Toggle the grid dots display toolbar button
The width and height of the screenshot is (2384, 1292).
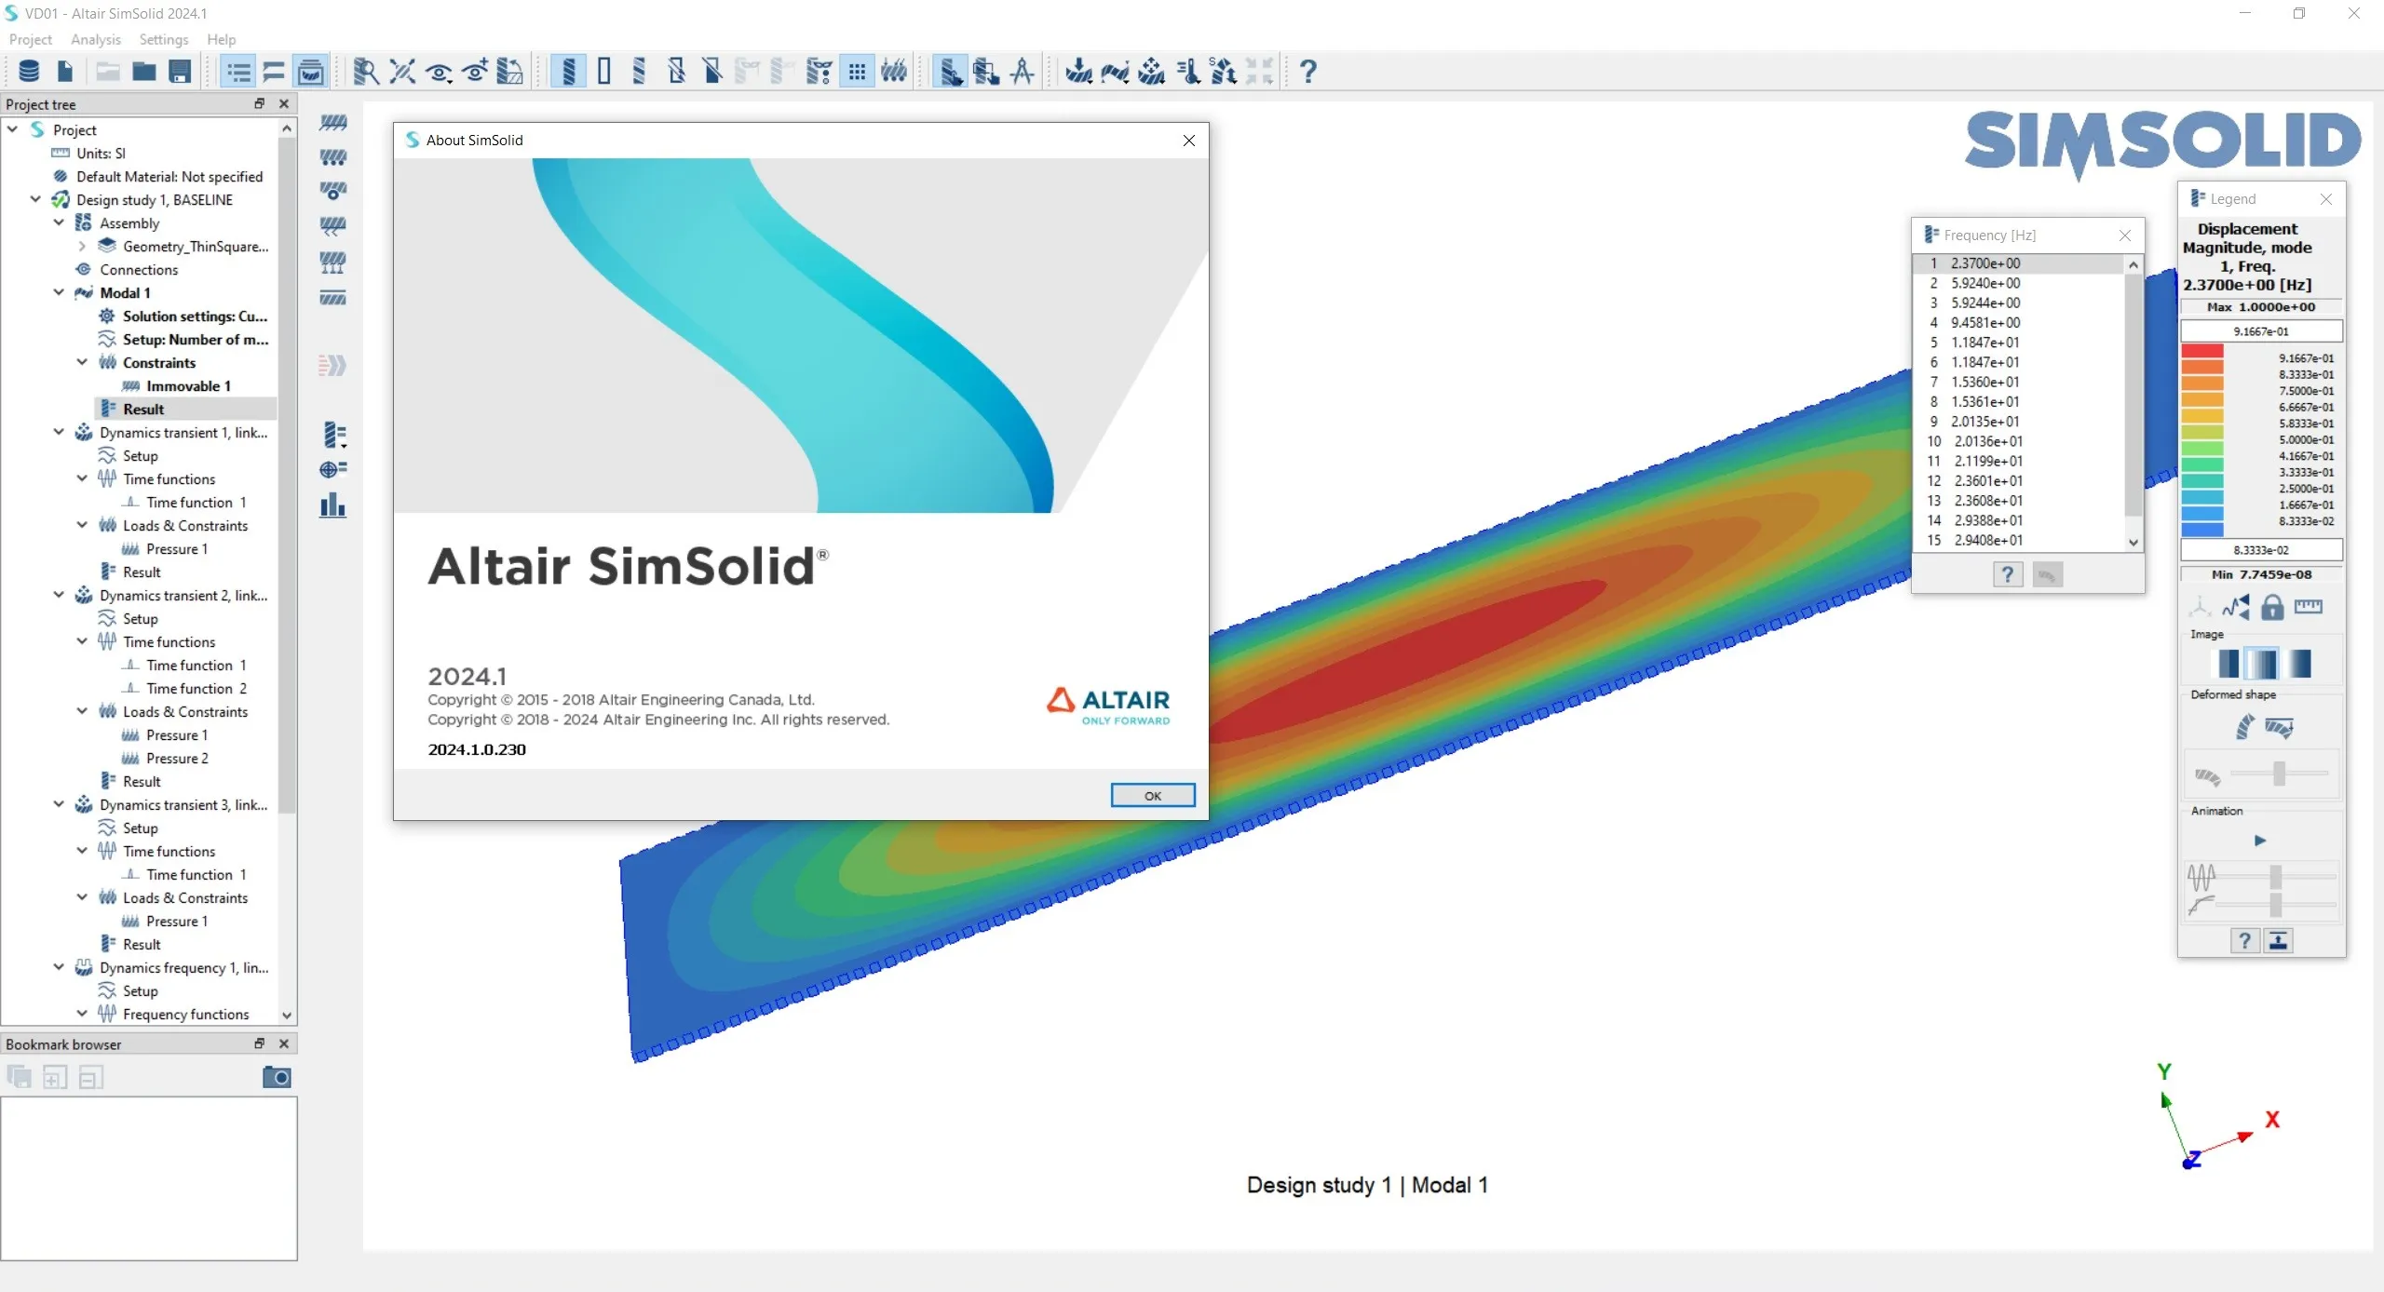coord(857,72)
